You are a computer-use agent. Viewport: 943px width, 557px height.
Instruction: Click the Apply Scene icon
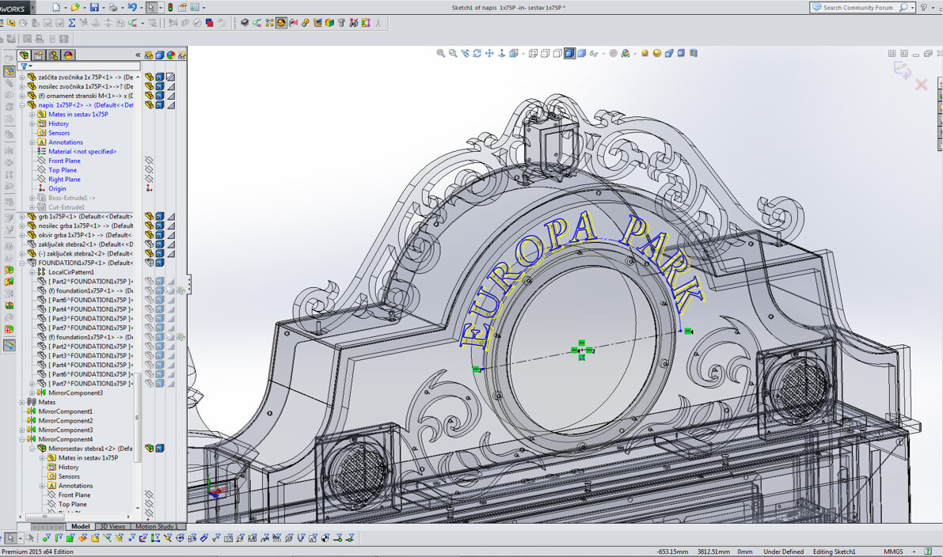625,54
